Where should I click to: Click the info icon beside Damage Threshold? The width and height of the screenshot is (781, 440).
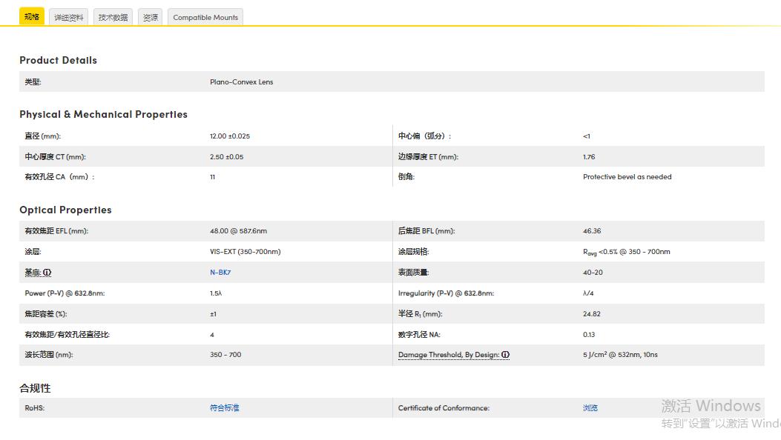point(505,355)
